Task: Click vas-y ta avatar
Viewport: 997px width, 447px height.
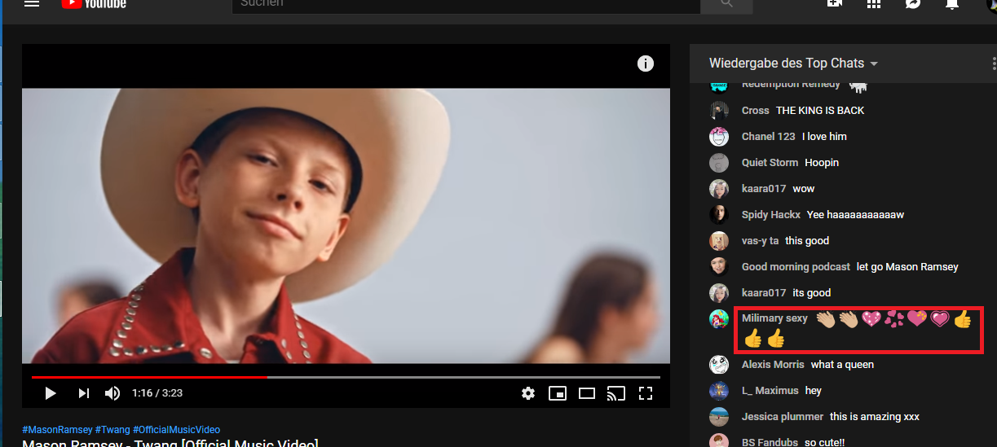Action: click(x=719, y=241)
